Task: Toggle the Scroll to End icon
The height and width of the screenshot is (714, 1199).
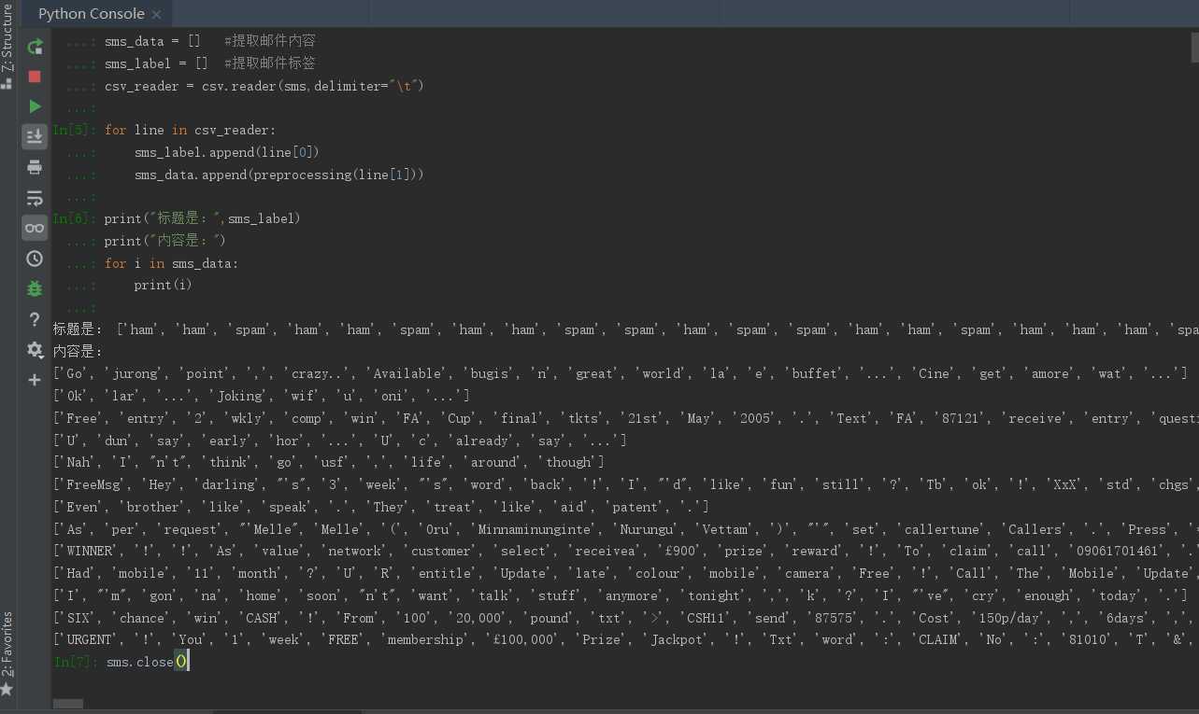Action: [x=35, y=137]
